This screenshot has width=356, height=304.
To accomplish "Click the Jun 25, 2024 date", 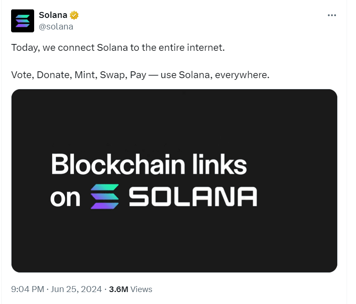I will 76,289.
